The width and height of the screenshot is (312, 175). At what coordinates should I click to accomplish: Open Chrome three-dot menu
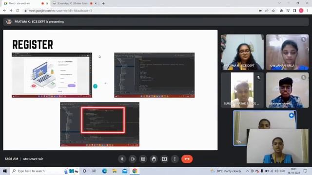[x=308, y=11]
